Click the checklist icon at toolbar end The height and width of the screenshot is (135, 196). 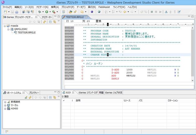179,12
